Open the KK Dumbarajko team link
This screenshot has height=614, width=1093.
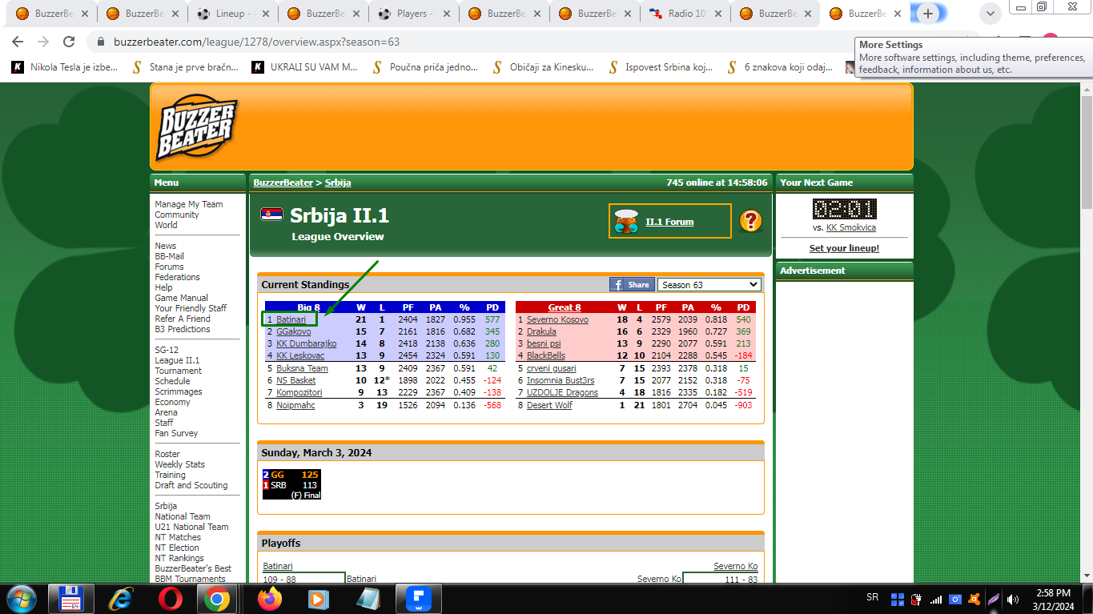307,343
